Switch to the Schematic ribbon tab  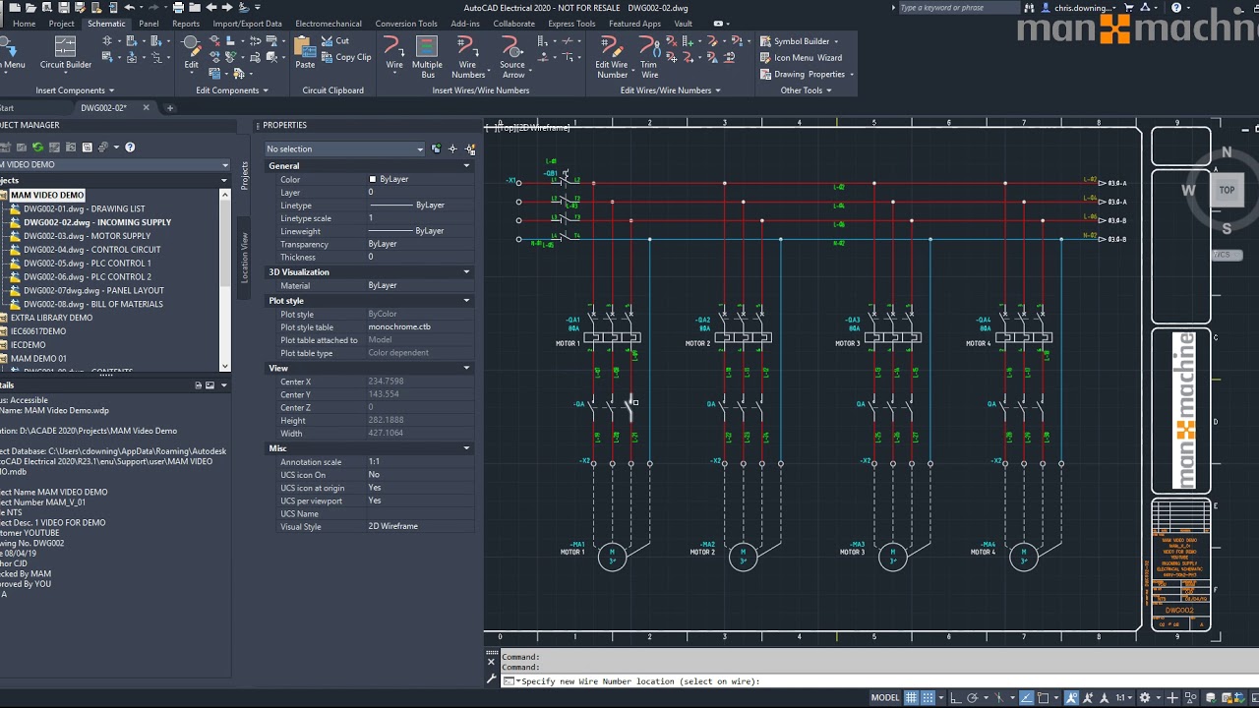click(106, 24)
